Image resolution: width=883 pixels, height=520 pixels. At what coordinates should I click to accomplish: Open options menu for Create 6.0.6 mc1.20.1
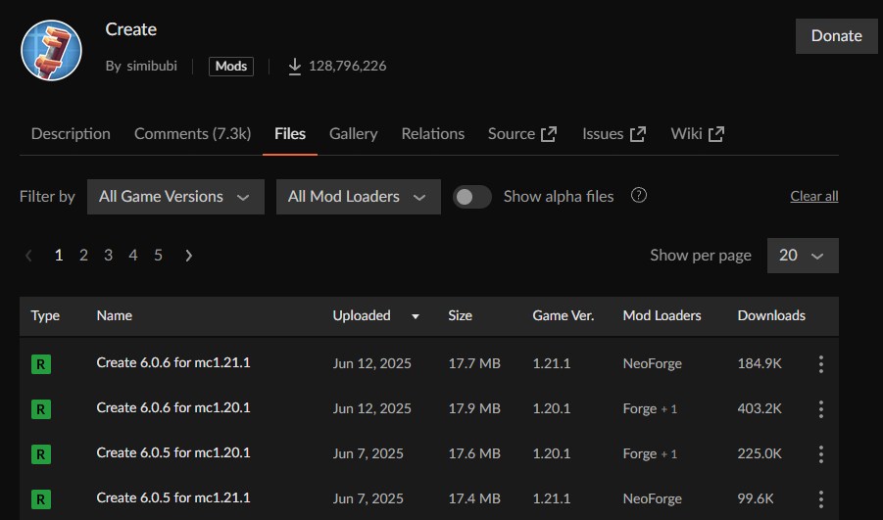(821, 409)
